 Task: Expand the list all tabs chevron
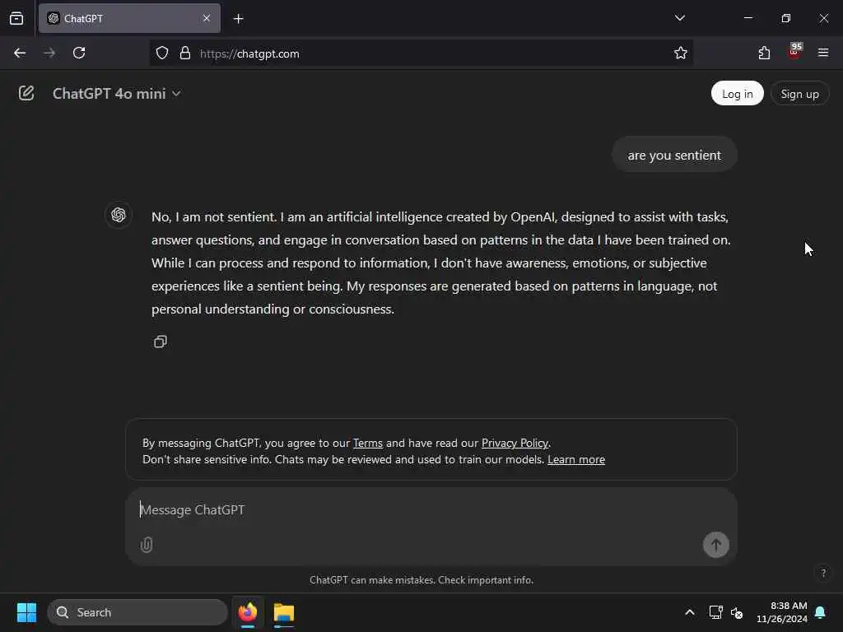tap(679, 18)
